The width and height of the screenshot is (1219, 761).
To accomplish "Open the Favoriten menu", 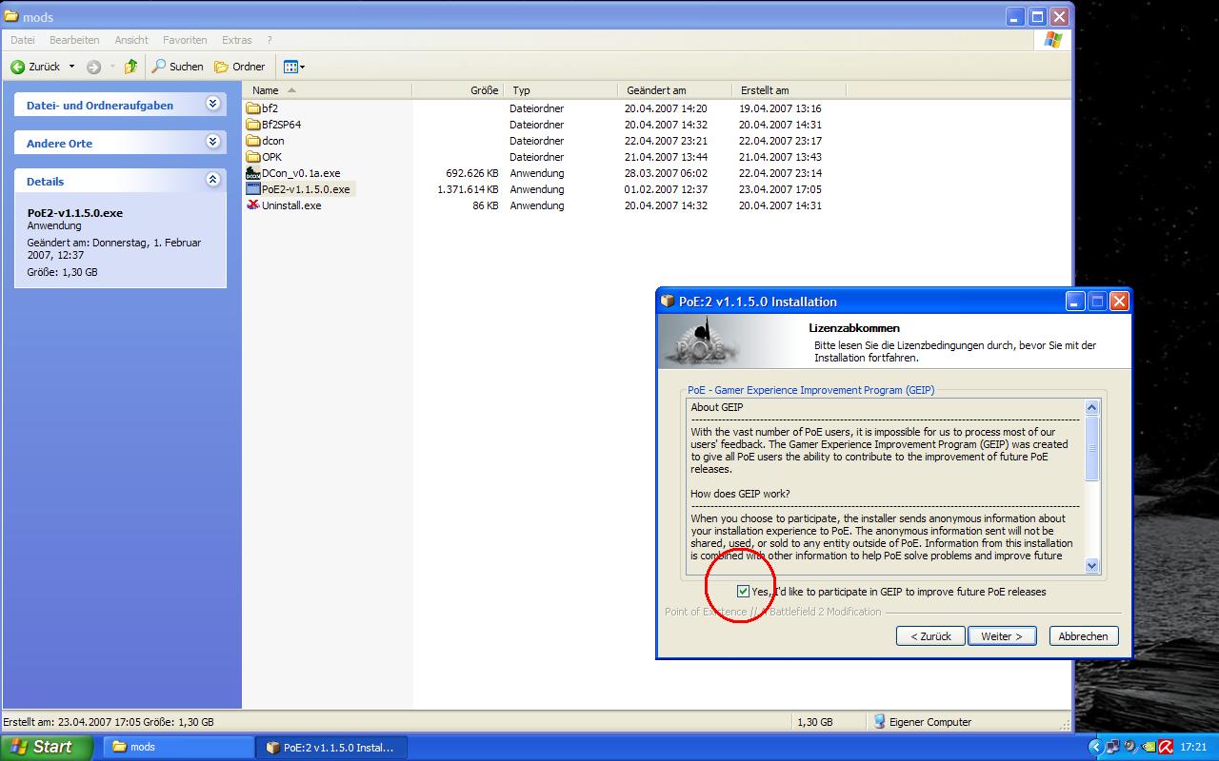I will [185, 40].
